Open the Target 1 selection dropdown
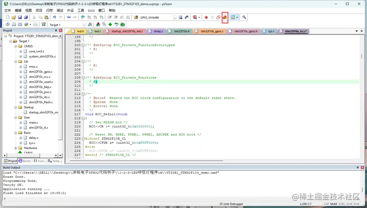The image size is (367, 208). pyautogui.click(x=84, y=25)
